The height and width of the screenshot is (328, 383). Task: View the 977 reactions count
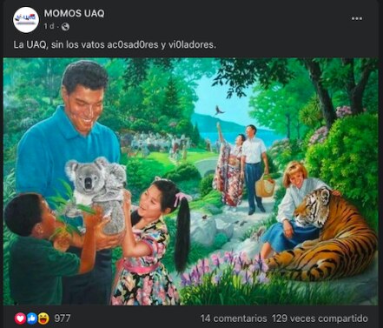click(x=63, y=318)
